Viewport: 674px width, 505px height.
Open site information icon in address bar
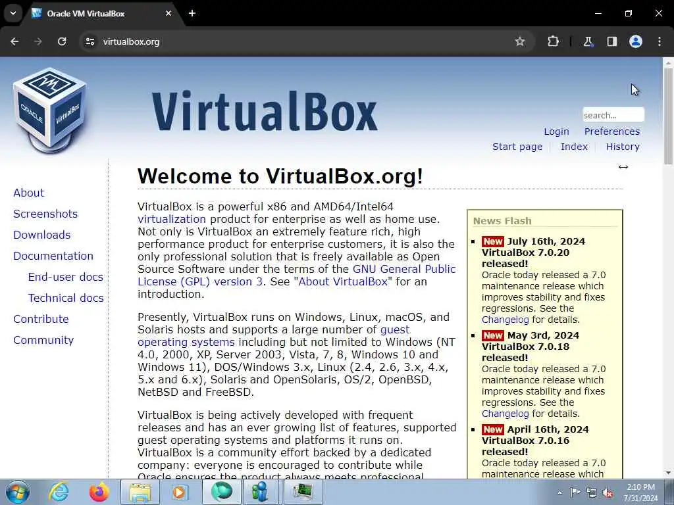click(x=90, y=41)
